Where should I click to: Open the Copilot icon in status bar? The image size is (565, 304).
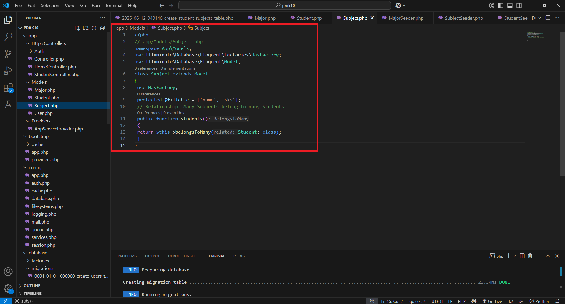pyautogui.click(x=473, y=301)
